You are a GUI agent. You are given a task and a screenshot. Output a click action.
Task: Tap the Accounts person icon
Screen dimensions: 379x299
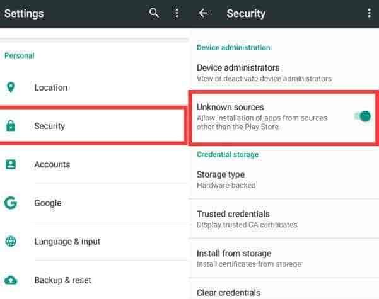point(10,164)
